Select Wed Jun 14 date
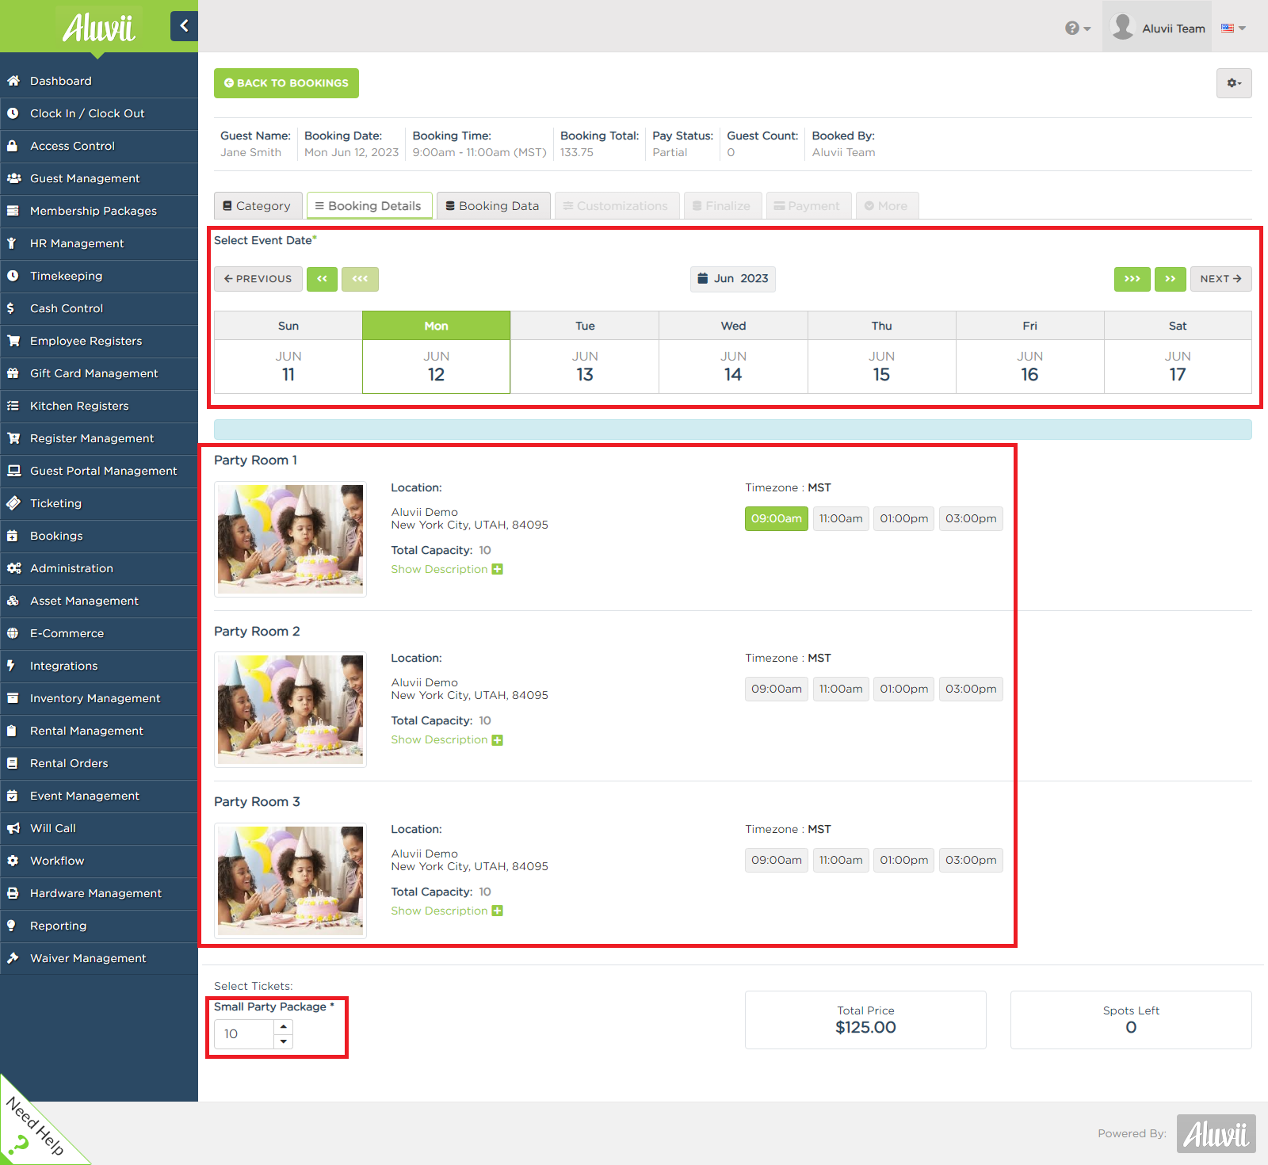This screenshot has height=1165, width=1268. (x=733, y=366)
